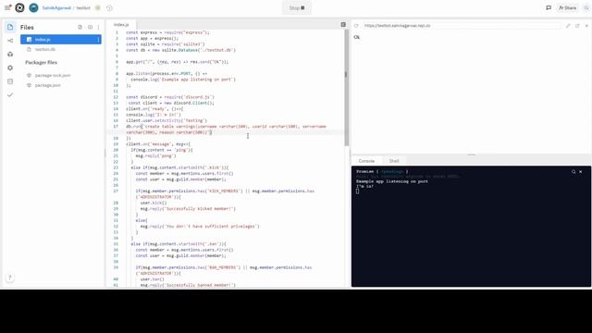Viewport: 592px width, 333px height.
Task: Open the hamburger sidebar menu
Action: point(7,7)
